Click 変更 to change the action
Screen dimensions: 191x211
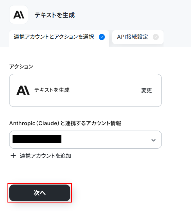[x=147, y=90]
